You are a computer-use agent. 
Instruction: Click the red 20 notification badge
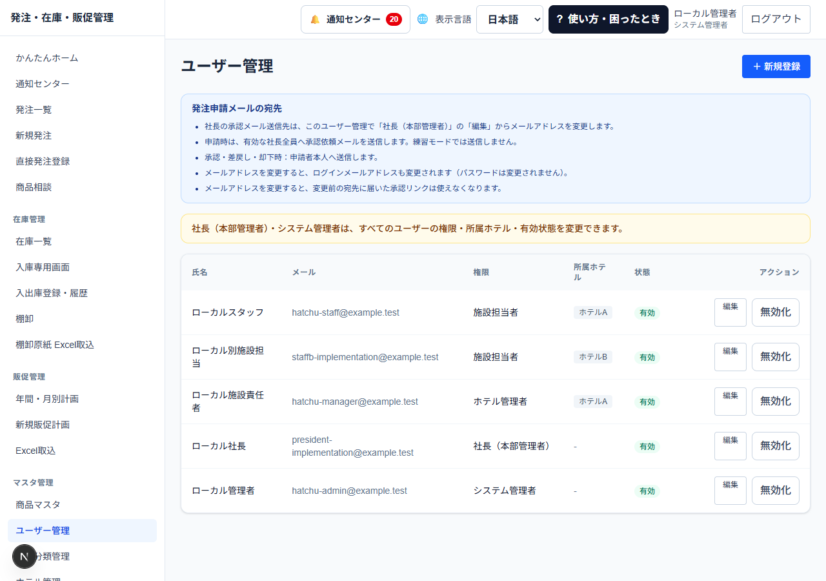(x=394, y=19)
